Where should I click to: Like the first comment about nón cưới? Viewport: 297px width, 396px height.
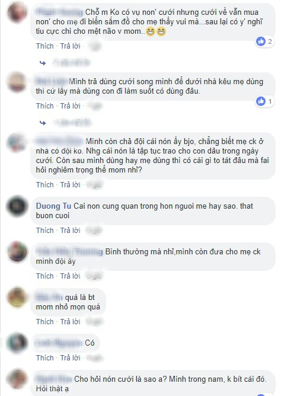click(44, 46)
